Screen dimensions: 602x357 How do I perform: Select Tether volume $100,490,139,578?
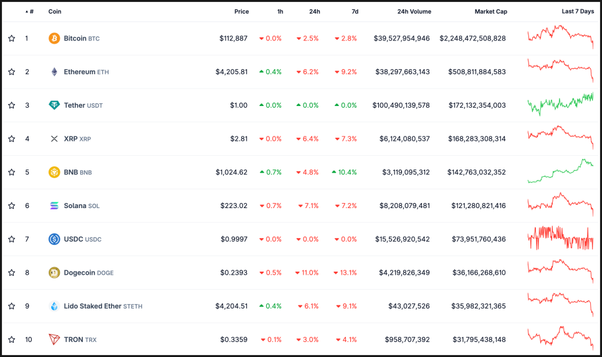[x=401, y=105]
